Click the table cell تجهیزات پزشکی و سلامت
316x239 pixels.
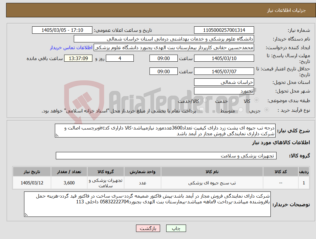(x=106, y=183)
